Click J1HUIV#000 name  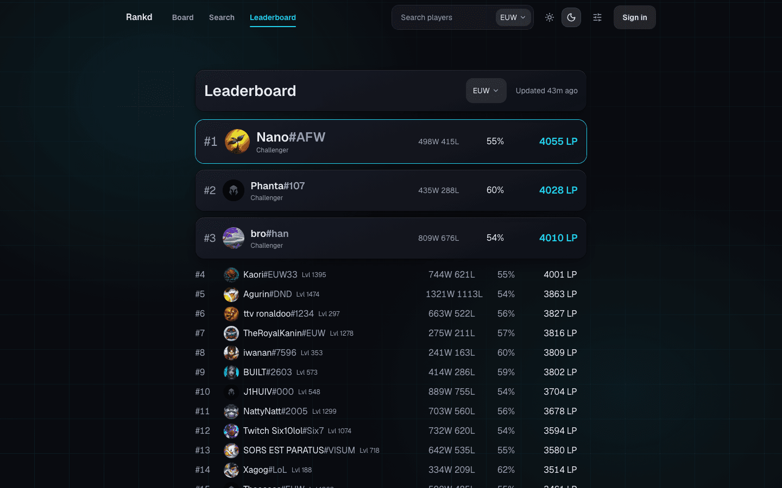click(x=269, y=392)
